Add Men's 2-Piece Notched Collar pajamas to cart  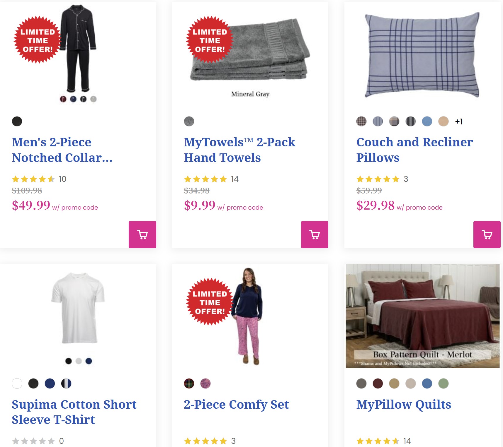pyautogui.click(x=142, y=234)
